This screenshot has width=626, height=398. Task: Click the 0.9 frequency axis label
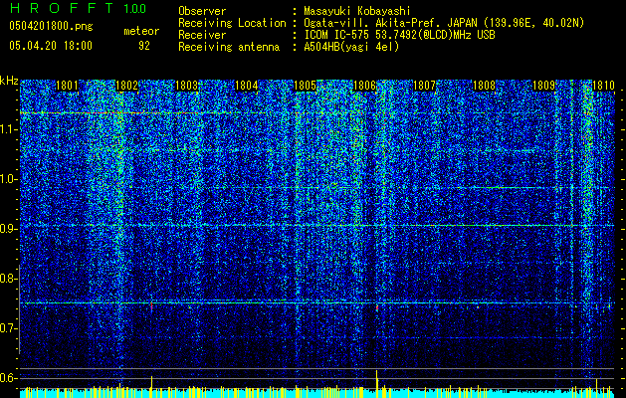pyautogui.click(x=9, y=229)
